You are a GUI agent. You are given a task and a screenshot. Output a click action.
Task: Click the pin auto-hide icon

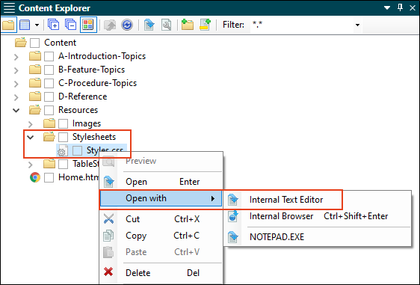[400, 7]
